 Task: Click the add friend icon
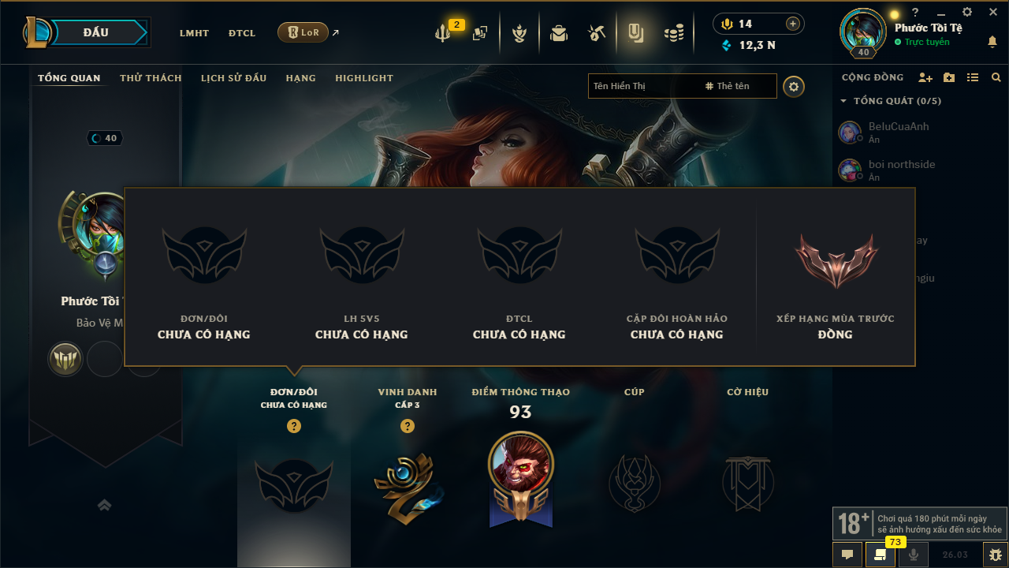(x=925, y=77)
